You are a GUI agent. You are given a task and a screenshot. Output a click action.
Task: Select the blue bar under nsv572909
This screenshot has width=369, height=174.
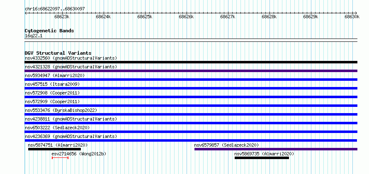[x=191, y=106]
